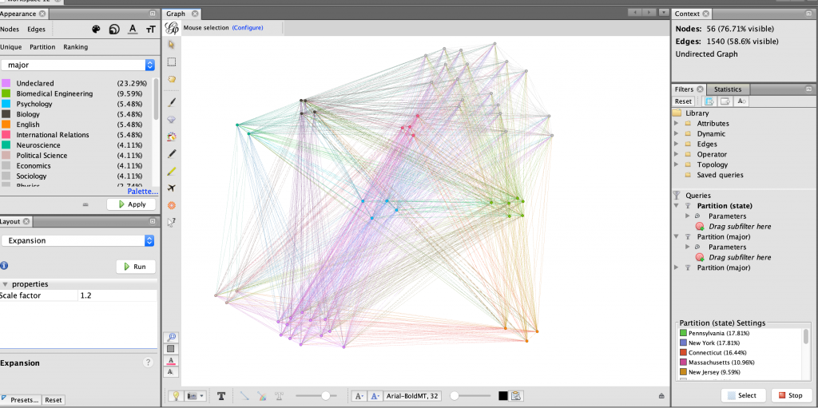This screenshot has width=818, height=408.
Task: Expand the Topology folder in Library
Action: [x=712, y=164]
